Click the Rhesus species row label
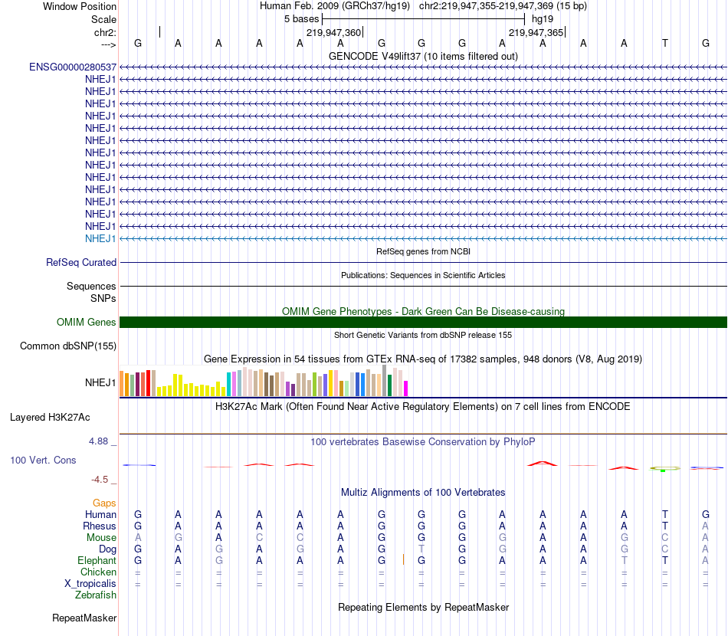Image resolution: width=728 pixels, height=636 pixels. click(x=100, y=526)
